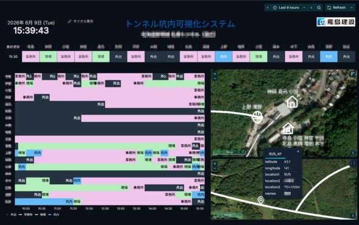Toggle 事務所 series in timeline legend
Image resolution: width=359 pixels, height=225 pixels.
coord(26,215)
